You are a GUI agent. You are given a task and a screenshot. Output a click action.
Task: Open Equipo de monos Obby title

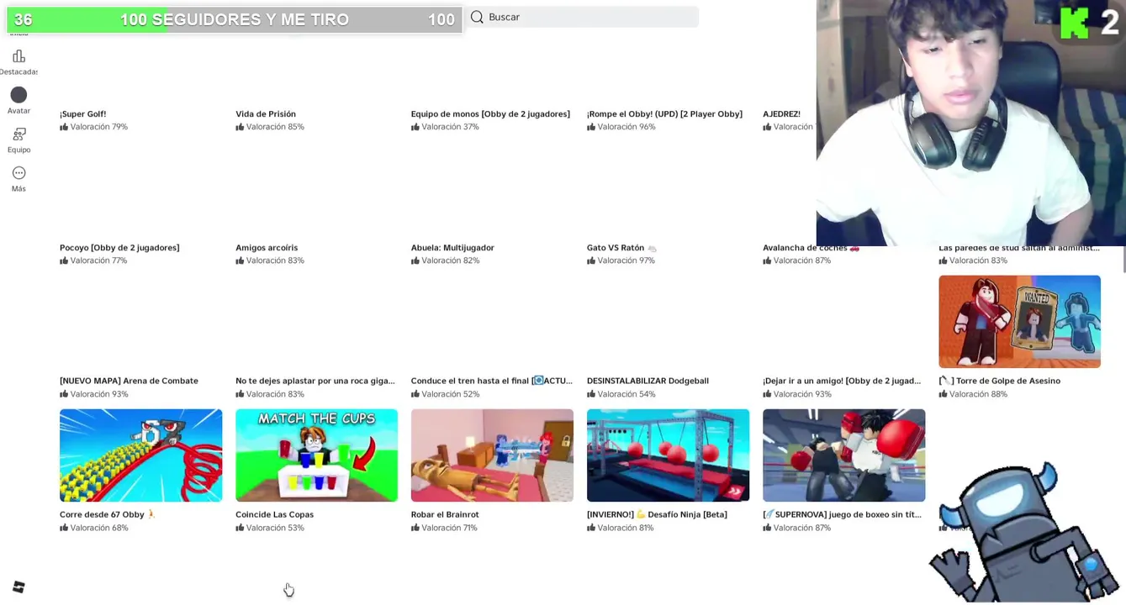pos(490,114)
